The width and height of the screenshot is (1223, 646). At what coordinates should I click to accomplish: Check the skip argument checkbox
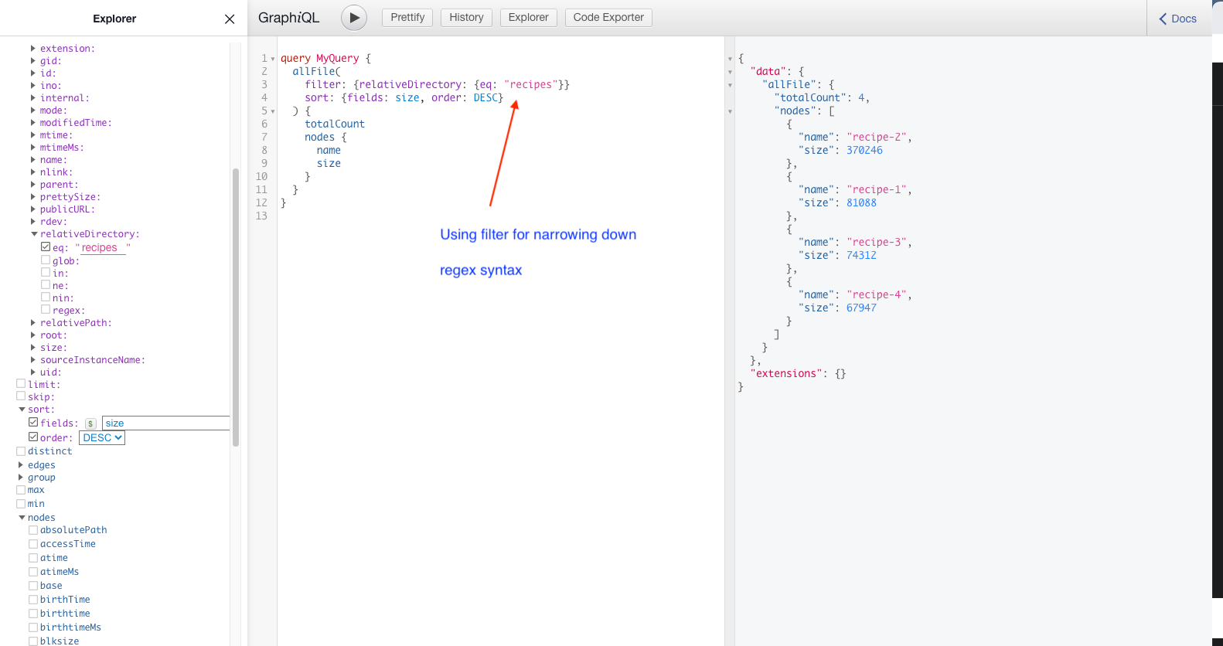pos(21,396)
